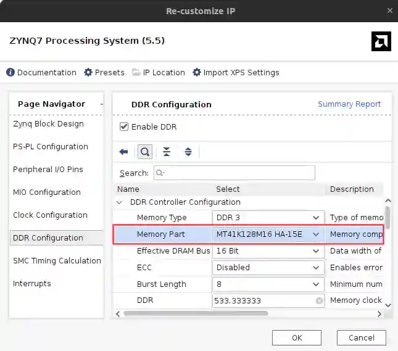
Task: Click the scroll up arrow
Action: [388, 200]
